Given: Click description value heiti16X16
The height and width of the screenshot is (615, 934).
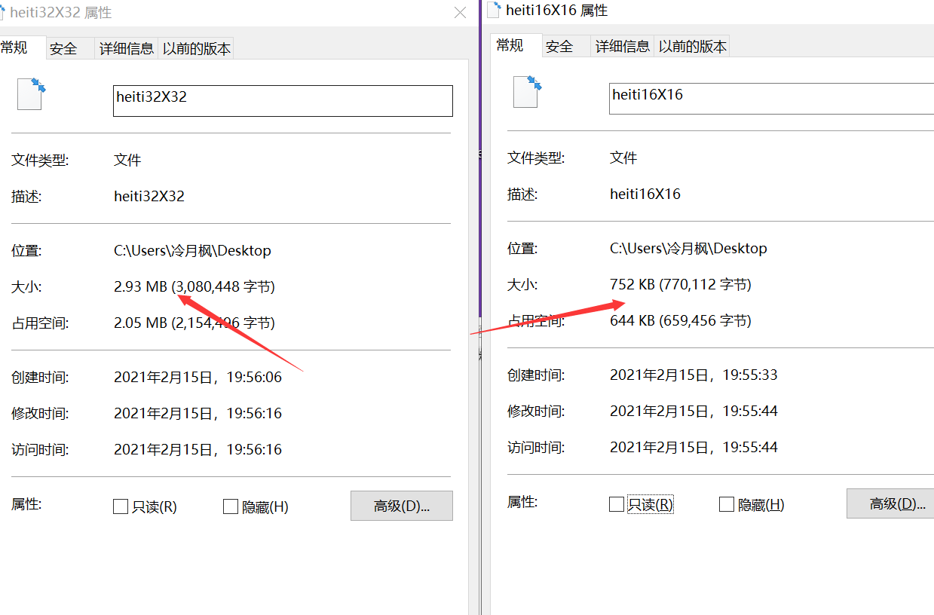Looking at the screenshot, I should tap(645, 194).
